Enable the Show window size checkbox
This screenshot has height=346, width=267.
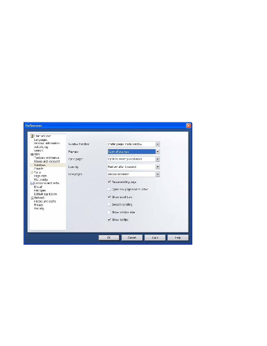click(x=109, y=212)
